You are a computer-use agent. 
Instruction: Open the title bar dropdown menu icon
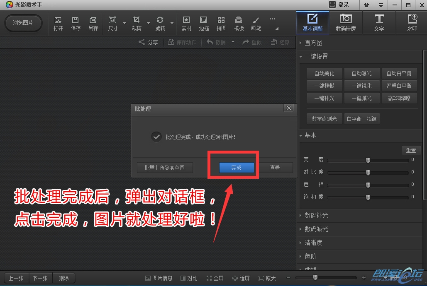tap(381, 5)
